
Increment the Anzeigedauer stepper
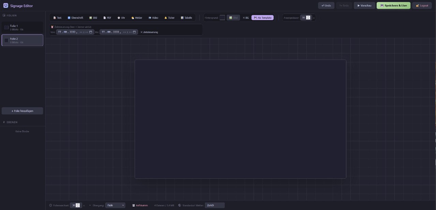click(x=308, y=17)
